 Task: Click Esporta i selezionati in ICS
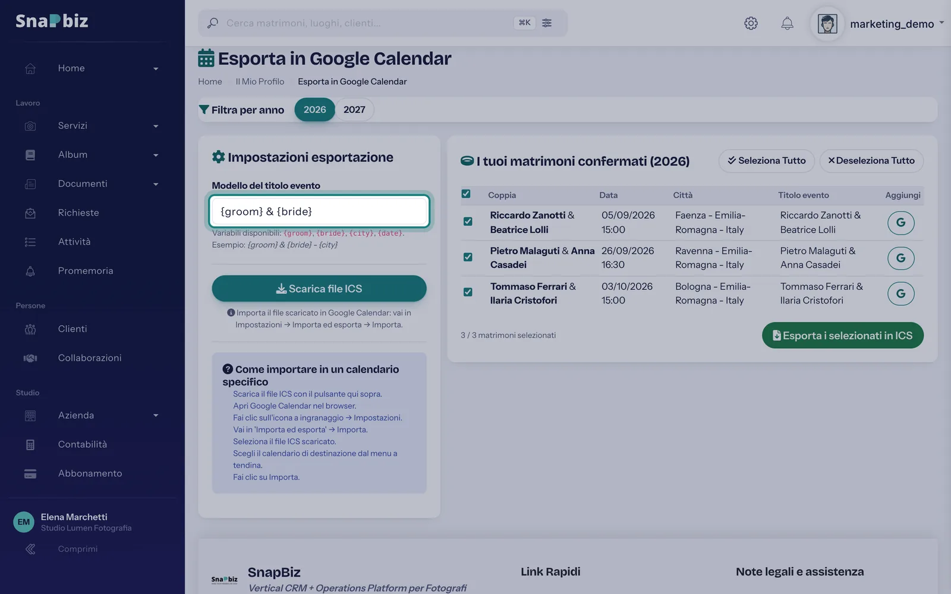coord(843,335)
